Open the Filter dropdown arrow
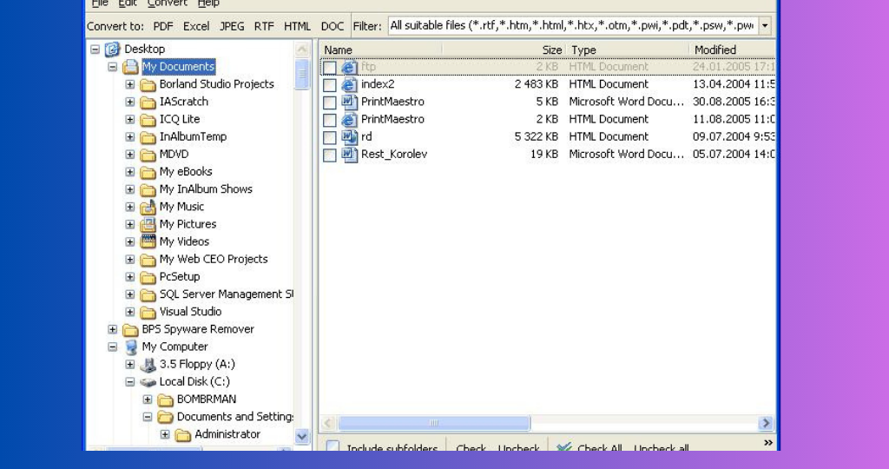889x469 pixels. (765, 26)
